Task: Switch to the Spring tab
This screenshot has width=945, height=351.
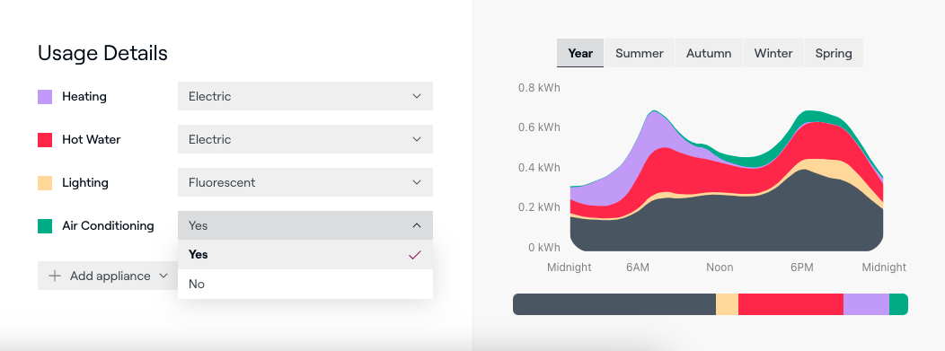Action: click(834, 53)
